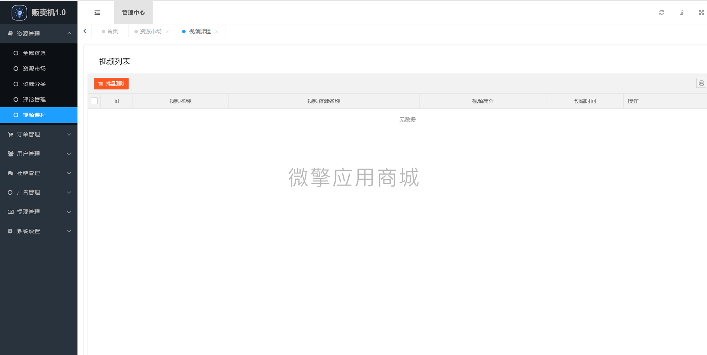Open the 管理中心 top tab
Image resolution: width=707 pixels, height=355 pixels.
(x=133, y=12)
